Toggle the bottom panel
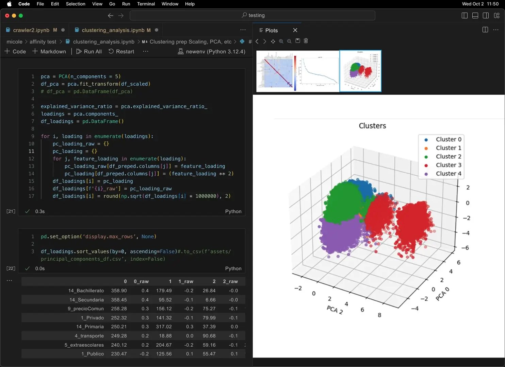The image size is (505, 367). (475, 16)
